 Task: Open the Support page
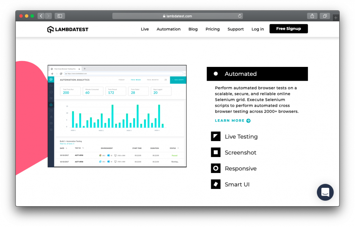235,29
